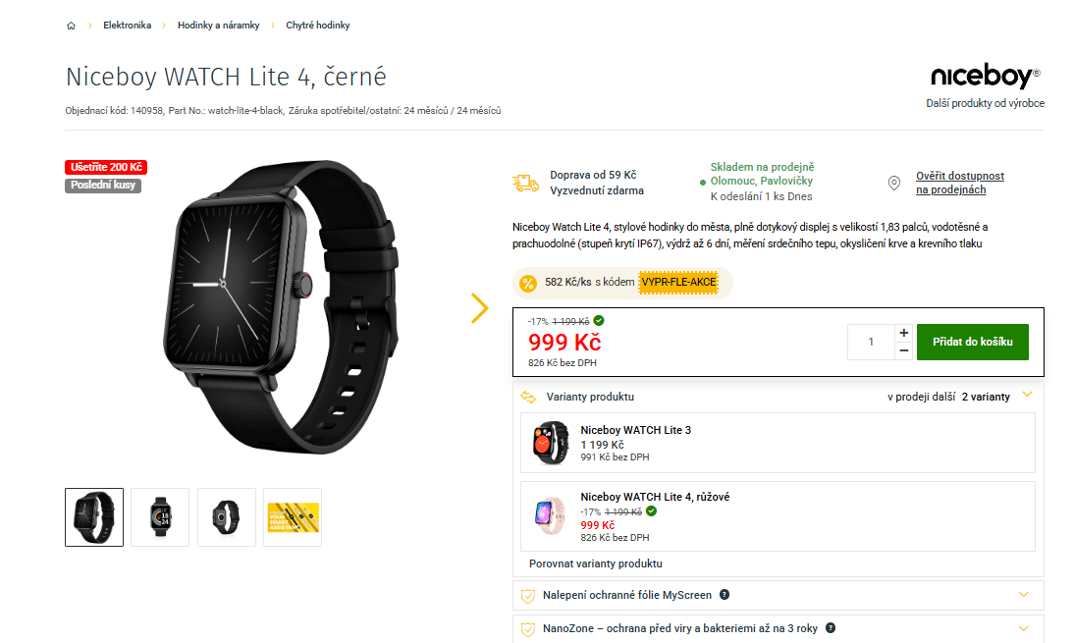Click the NanoZone info icon
Image resolution: width=1074 pixels, height=643 pixels.
coord(831,628)
